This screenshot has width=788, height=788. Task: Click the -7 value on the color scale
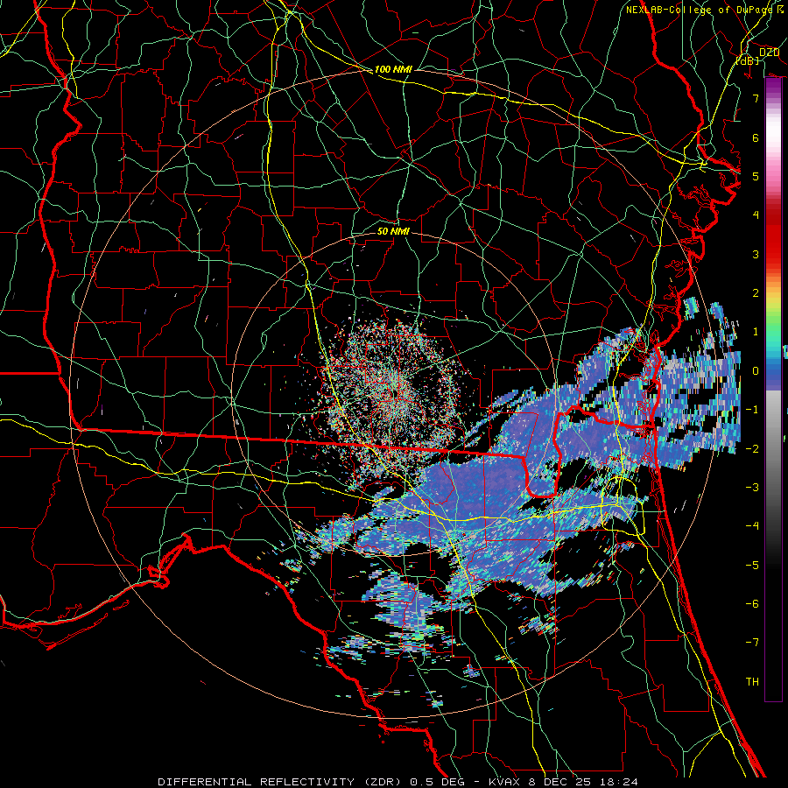click(x=752, y=643)
